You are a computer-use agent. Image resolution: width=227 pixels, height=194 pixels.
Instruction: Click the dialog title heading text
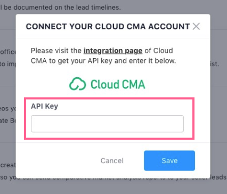[x=108, y=27]
